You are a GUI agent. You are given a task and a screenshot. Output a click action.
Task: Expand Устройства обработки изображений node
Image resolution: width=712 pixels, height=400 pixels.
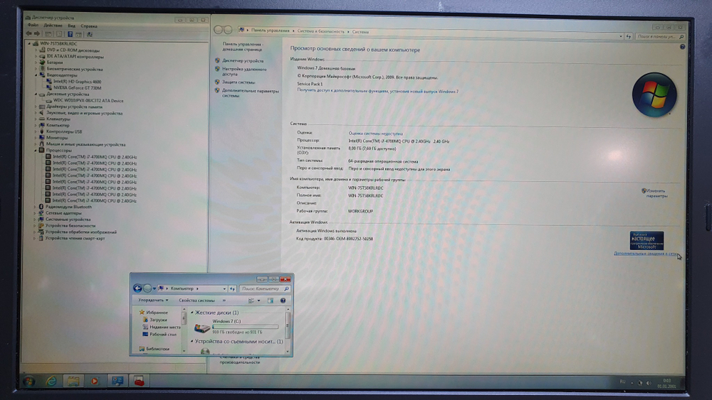[34, 232]
